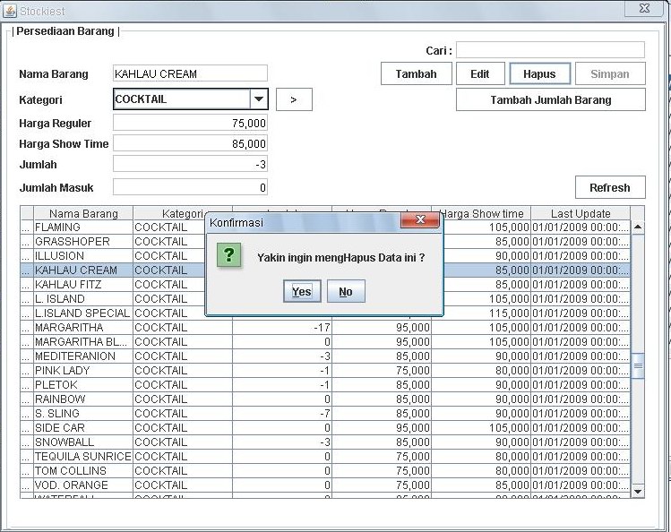Select the S. SLING row
The height and width of the screenshot is (532, 671).
[325, 414]
